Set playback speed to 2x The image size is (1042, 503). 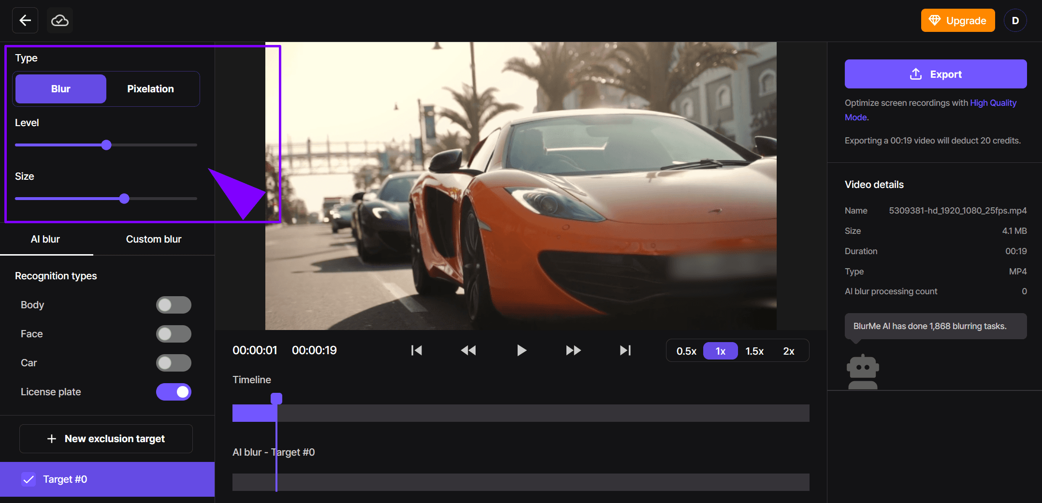coord(789,351)
